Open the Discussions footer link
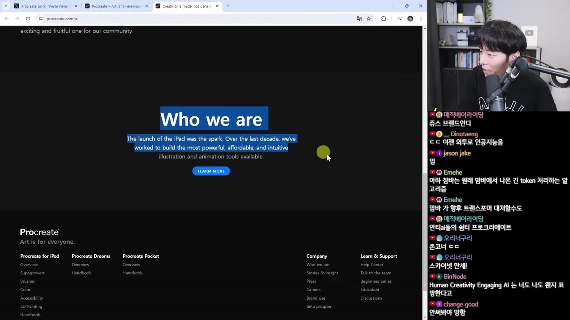Viewport: 570px width, 320px height. (371, 298)
